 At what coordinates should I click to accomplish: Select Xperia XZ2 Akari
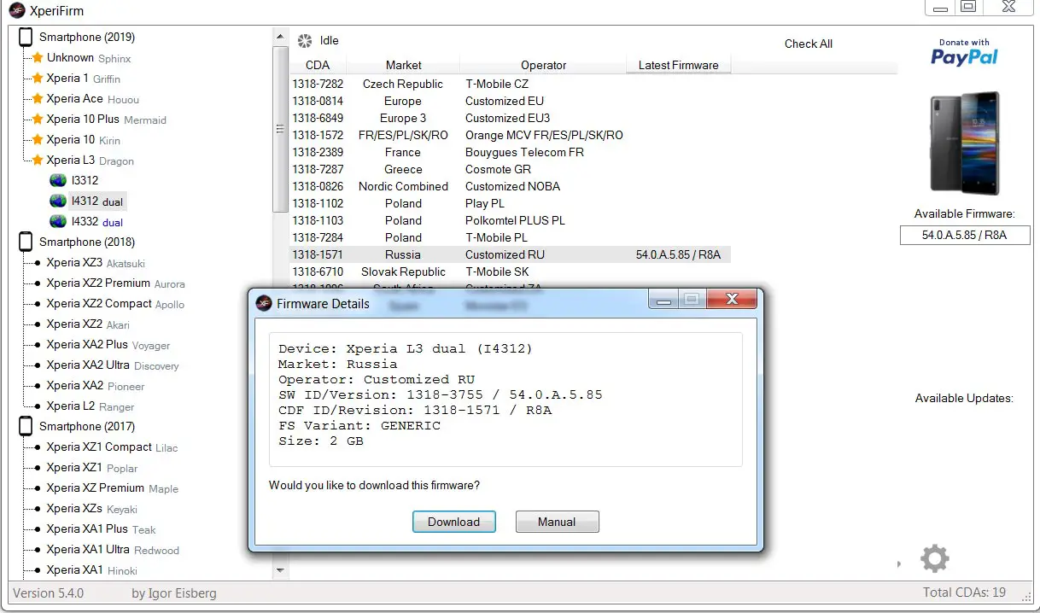point(88,324)
